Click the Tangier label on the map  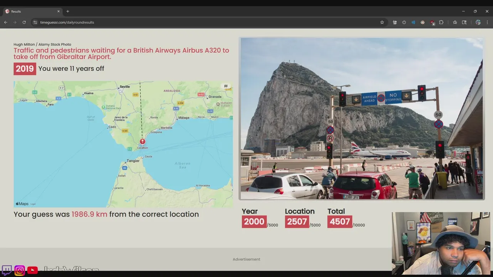click(133, 161)
